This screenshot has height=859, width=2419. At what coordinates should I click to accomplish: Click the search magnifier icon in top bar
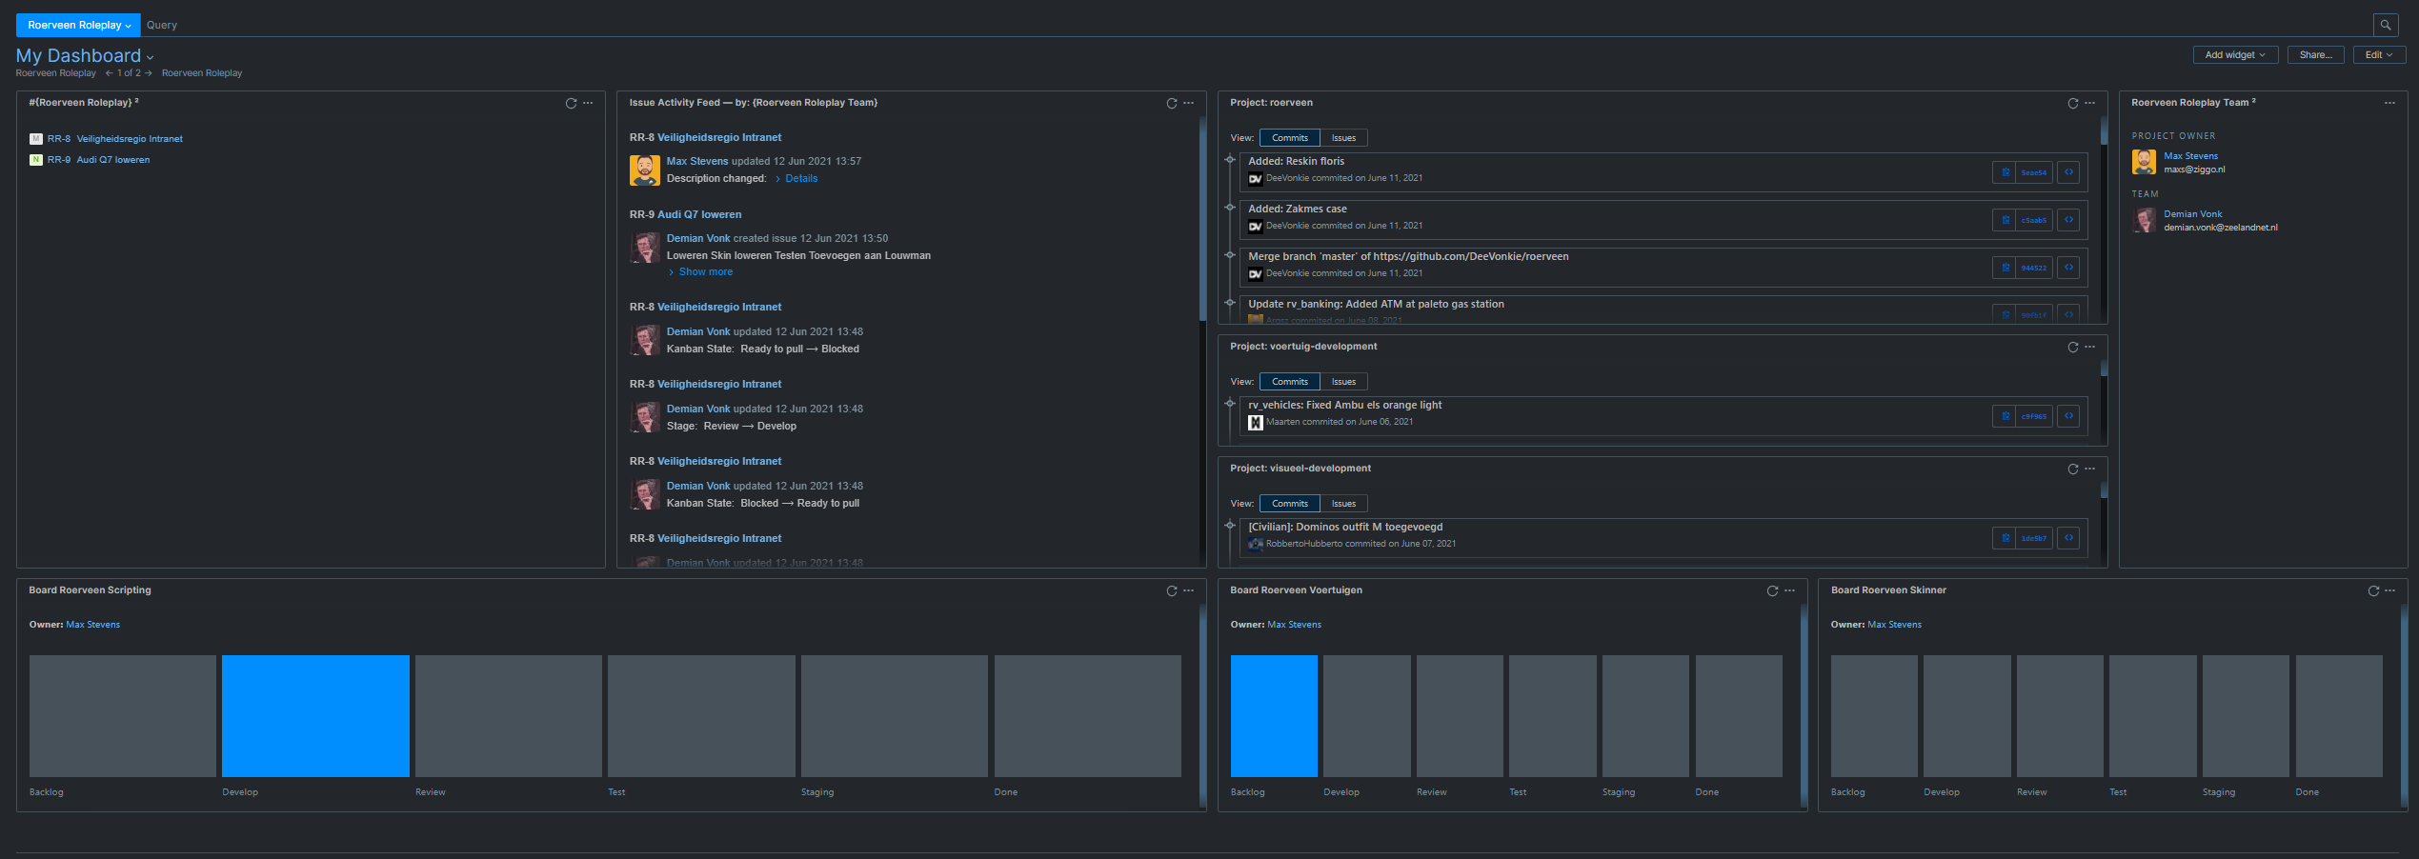pos(2385,26)
